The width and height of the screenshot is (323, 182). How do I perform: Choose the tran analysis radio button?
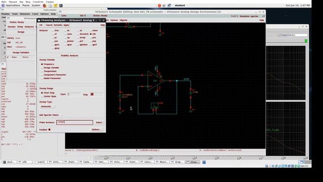53,30
